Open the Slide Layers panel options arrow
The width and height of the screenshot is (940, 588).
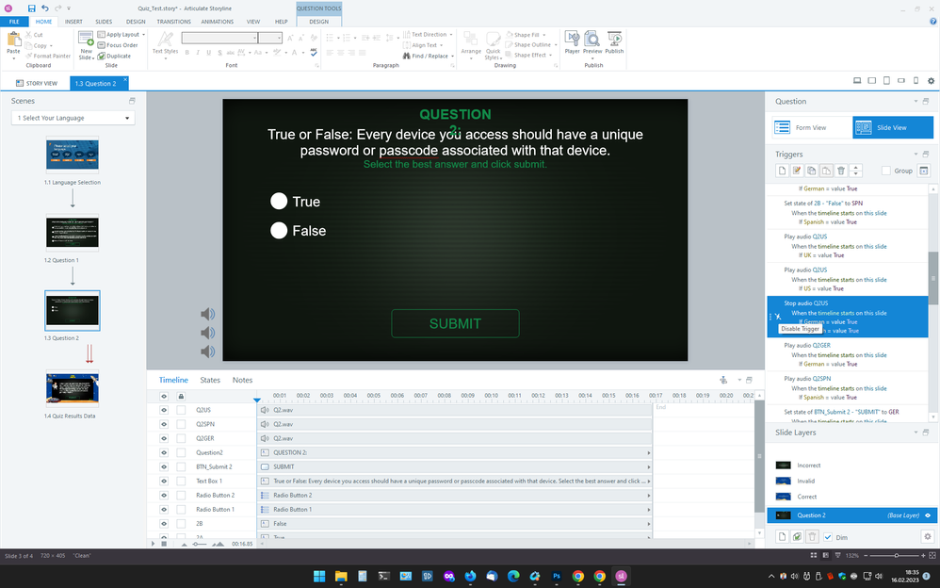pyautogui.click(x=916, y=433)
